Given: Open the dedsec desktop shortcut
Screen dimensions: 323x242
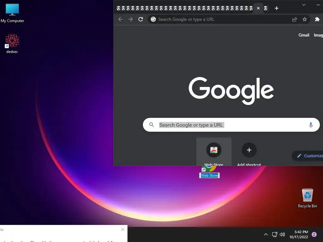Looking at the screenshot, I should (12, 43).
